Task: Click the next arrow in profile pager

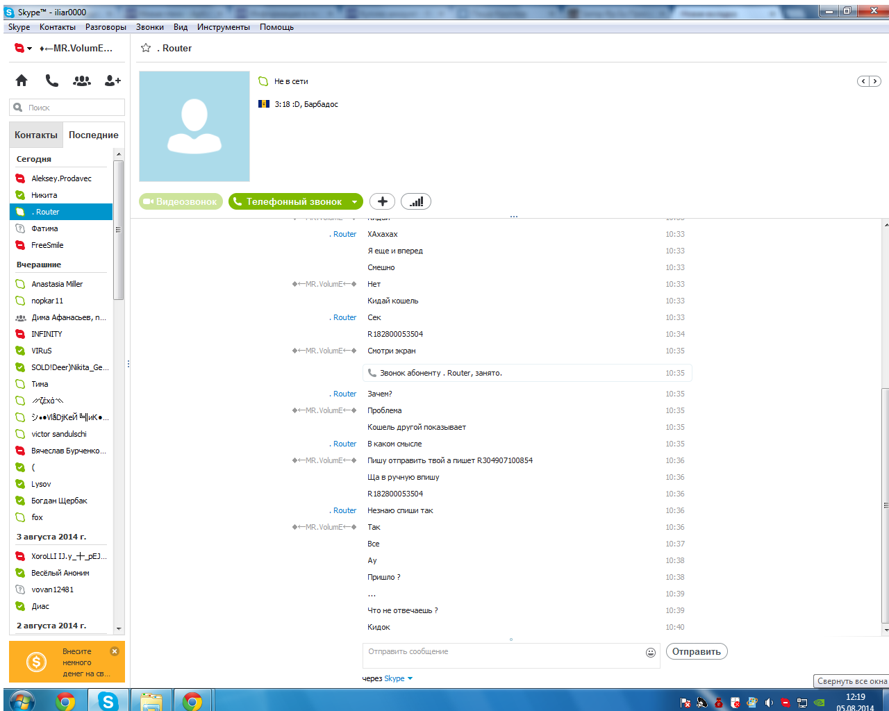Action: click(x=875, y=81)
